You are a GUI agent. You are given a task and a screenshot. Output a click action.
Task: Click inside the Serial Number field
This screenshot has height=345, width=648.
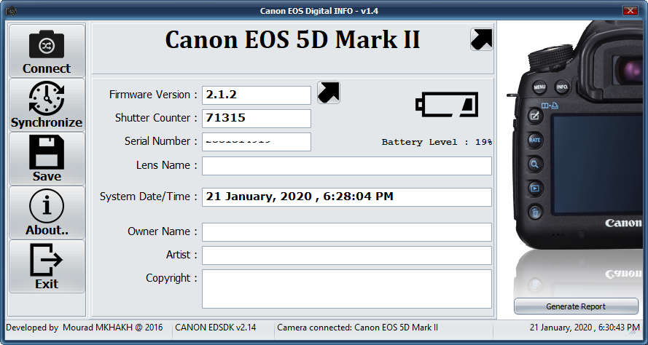click(257, 141)
